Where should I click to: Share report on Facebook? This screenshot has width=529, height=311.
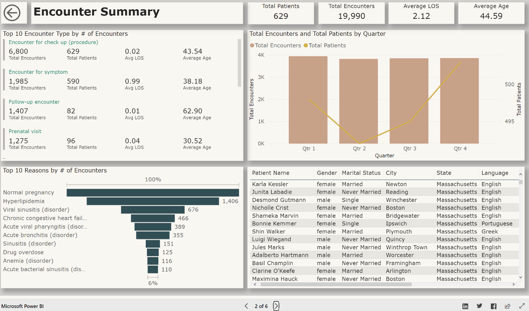[x=493, y=306]
